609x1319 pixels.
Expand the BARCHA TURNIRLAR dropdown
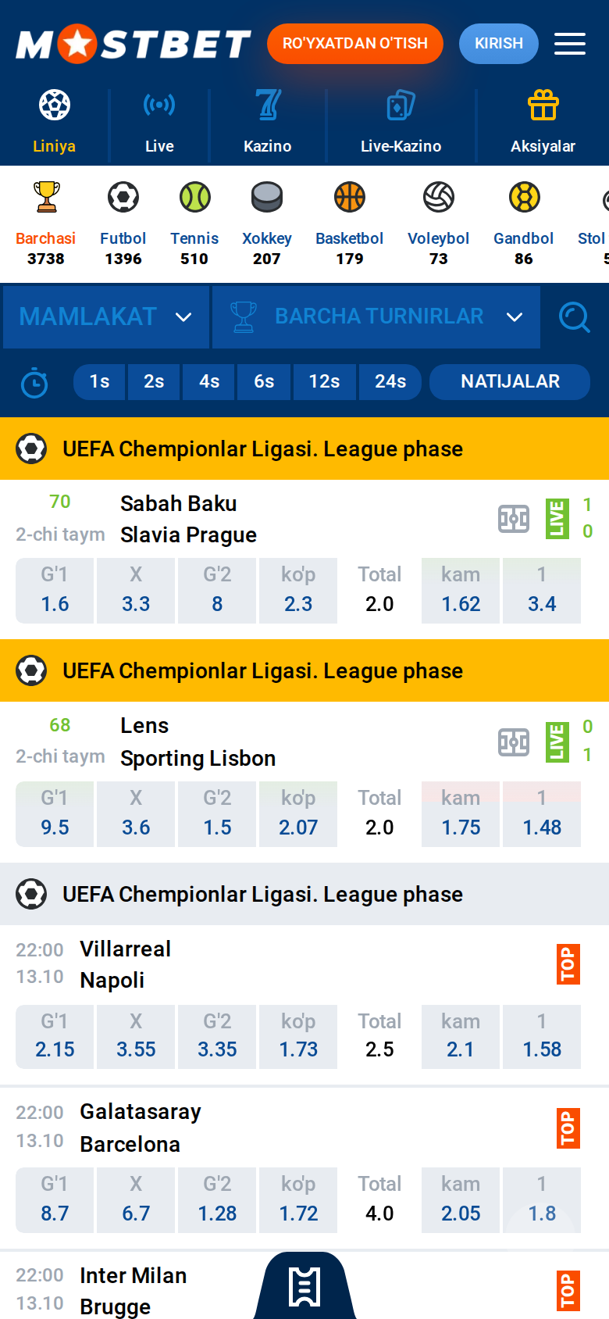pyautogui.click(x=376, y=317)
